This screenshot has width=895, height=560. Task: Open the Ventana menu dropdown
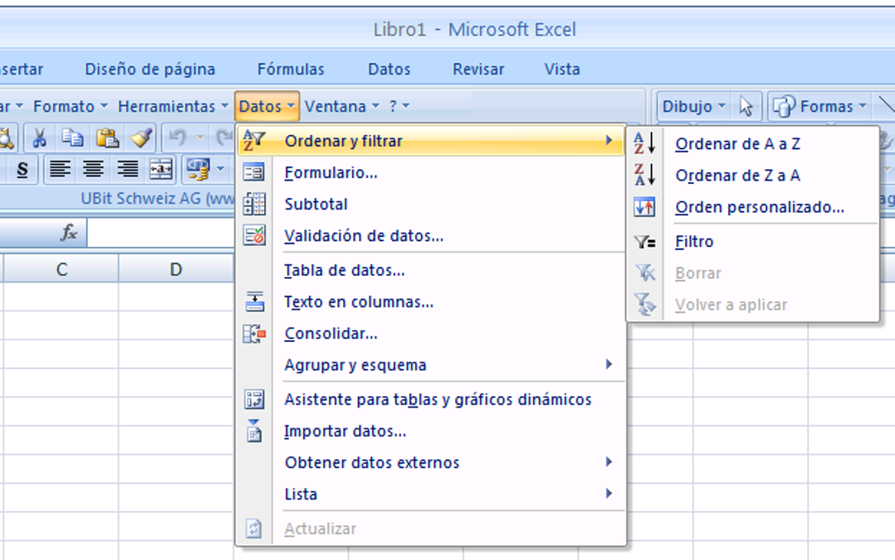click(341, 106)
